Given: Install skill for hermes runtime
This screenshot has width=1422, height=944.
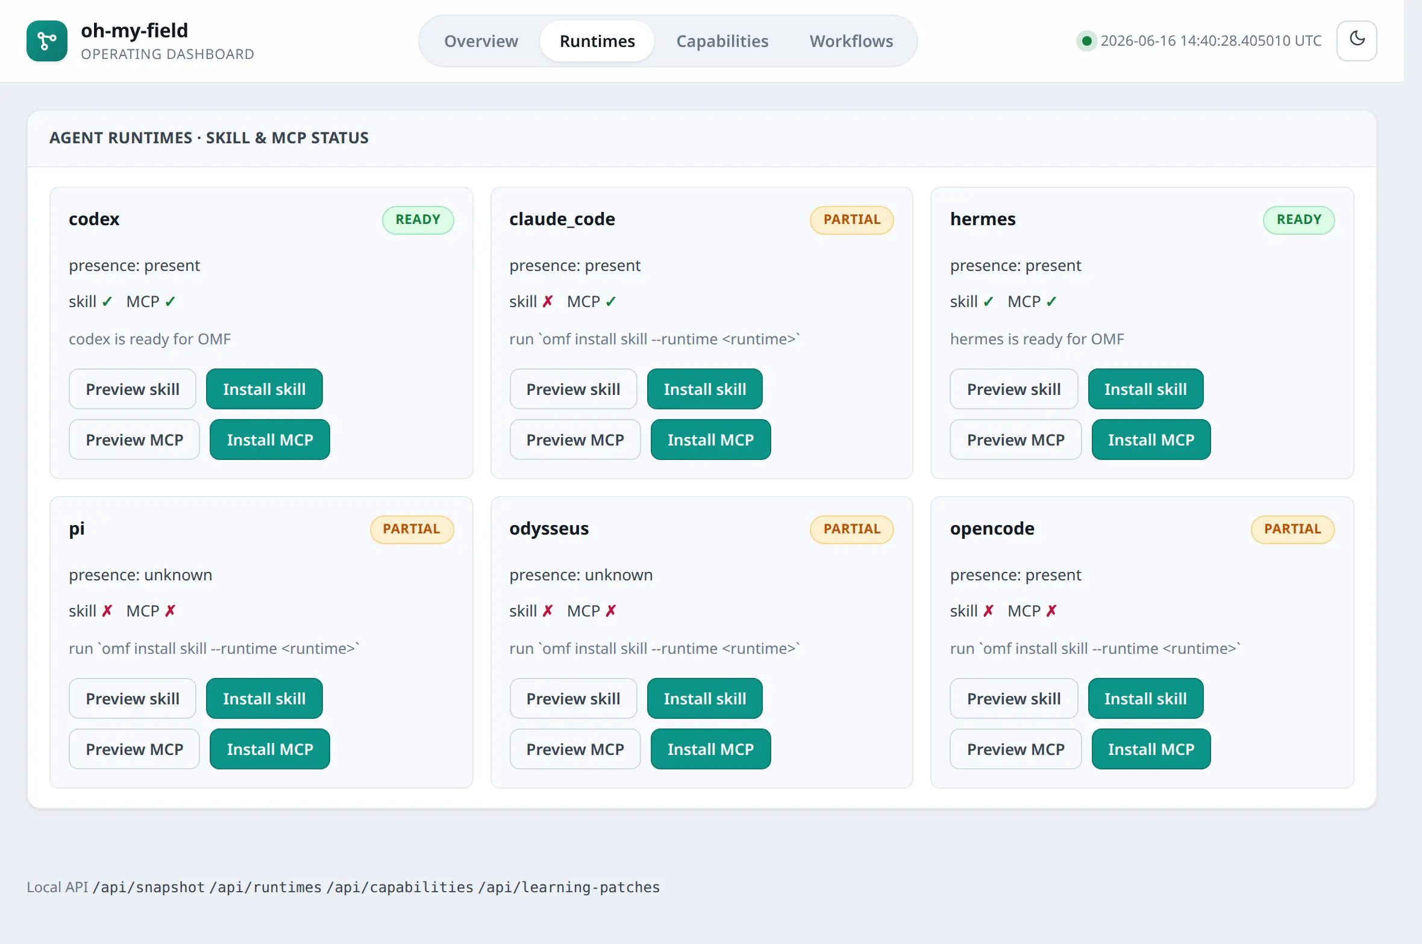Looking at the screenshot, I should (1145, 389).
